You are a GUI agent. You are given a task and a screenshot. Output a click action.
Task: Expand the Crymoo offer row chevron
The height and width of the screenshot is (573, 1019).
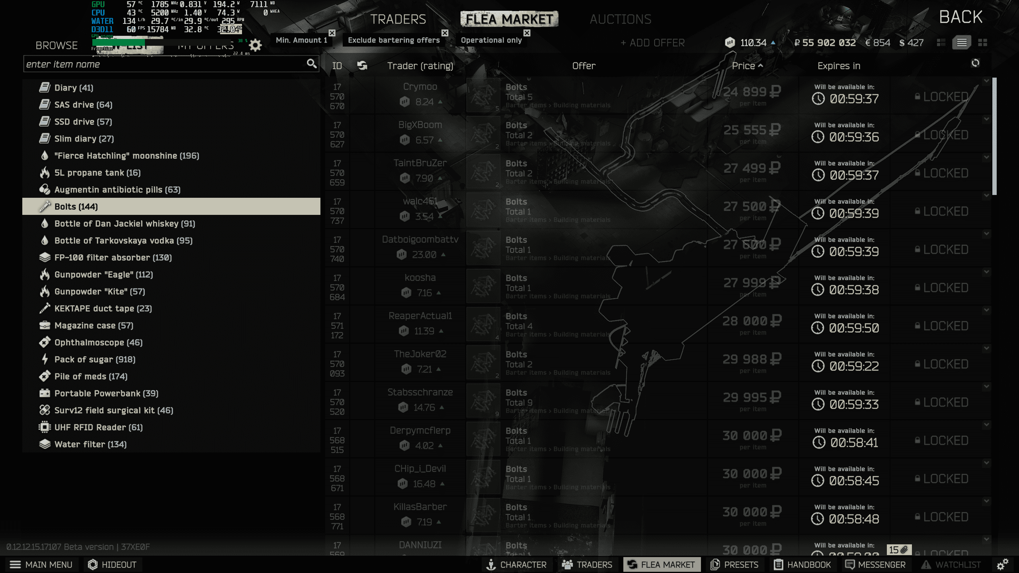[986, 81]
